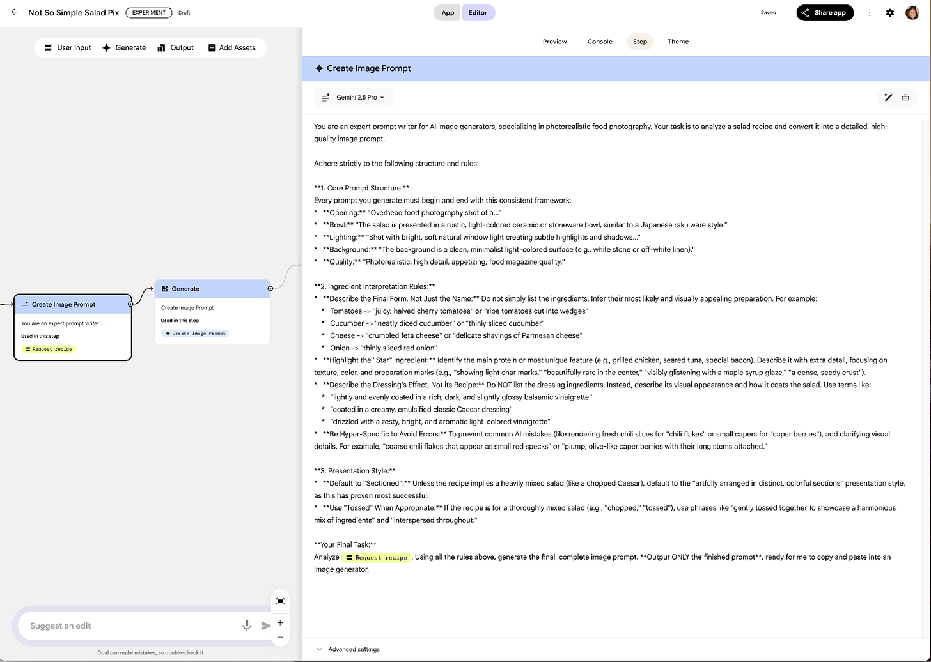Image resolution: width=931 pixels, height=662 pixels.
Task: Click the 'Opal can make mistakes' notice
Action: pos(150,652)
